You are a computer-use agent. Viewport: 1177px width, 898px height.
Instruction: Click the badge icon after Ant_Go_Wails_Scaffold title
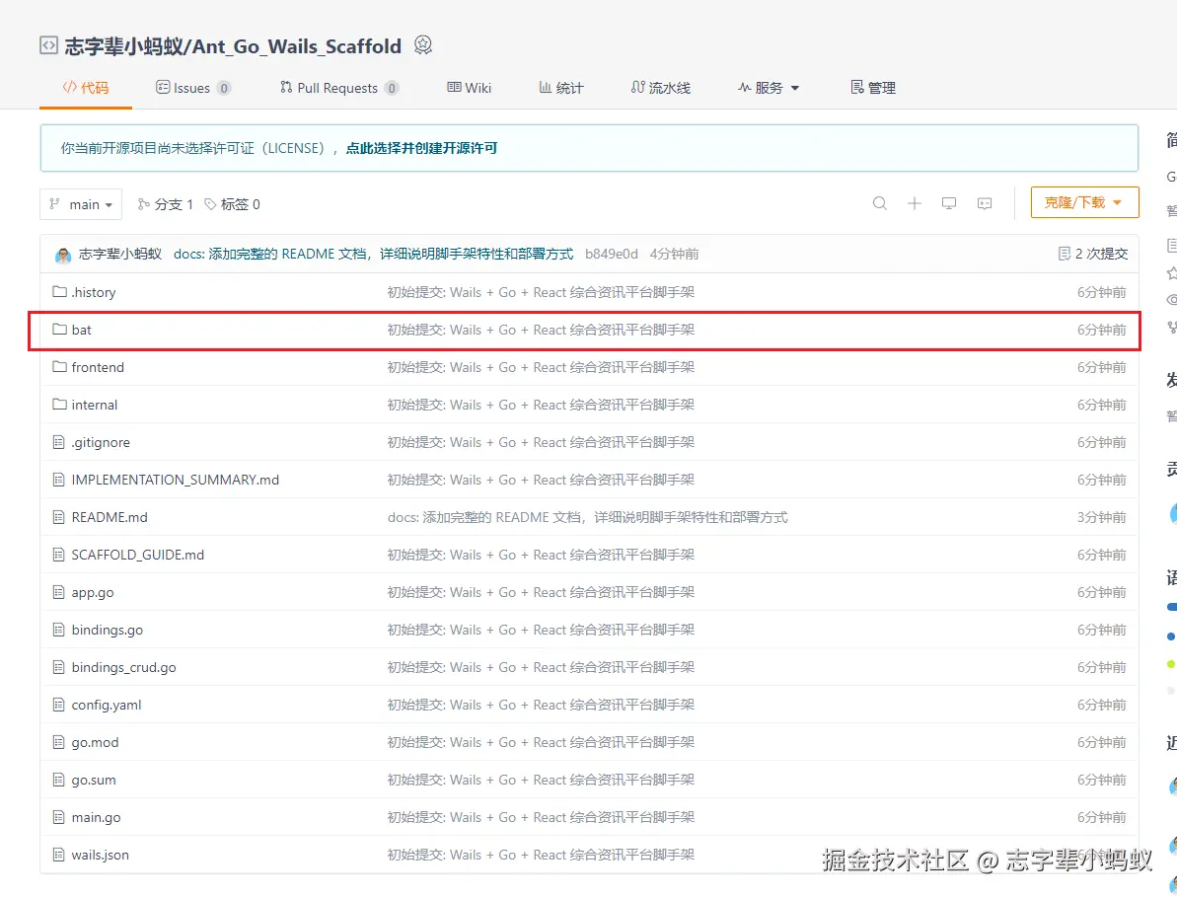423,45
